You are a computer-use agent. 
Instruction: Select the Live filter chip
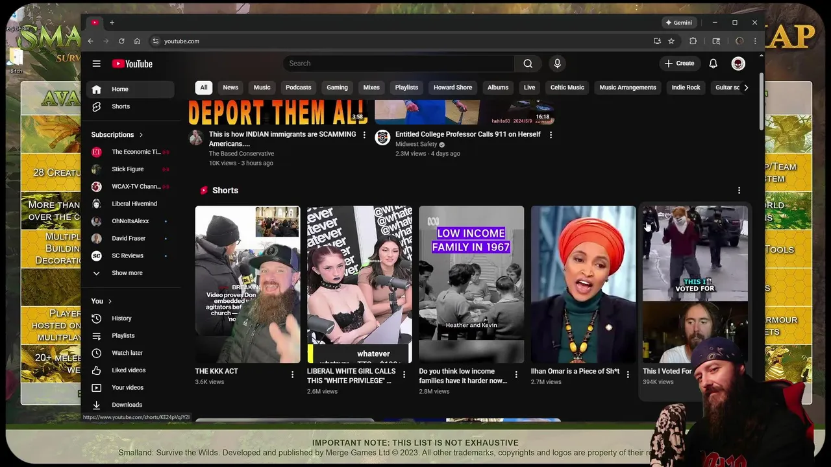(x=530, y=88)
